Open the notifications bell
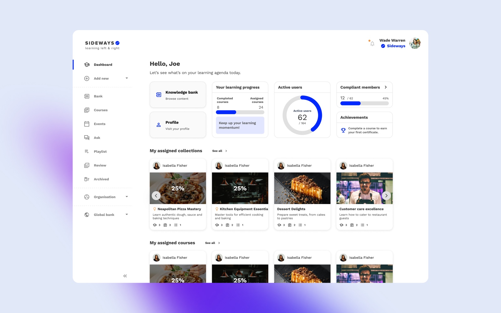The width and height of the screenshot is (501, 313). coord(372,44)
